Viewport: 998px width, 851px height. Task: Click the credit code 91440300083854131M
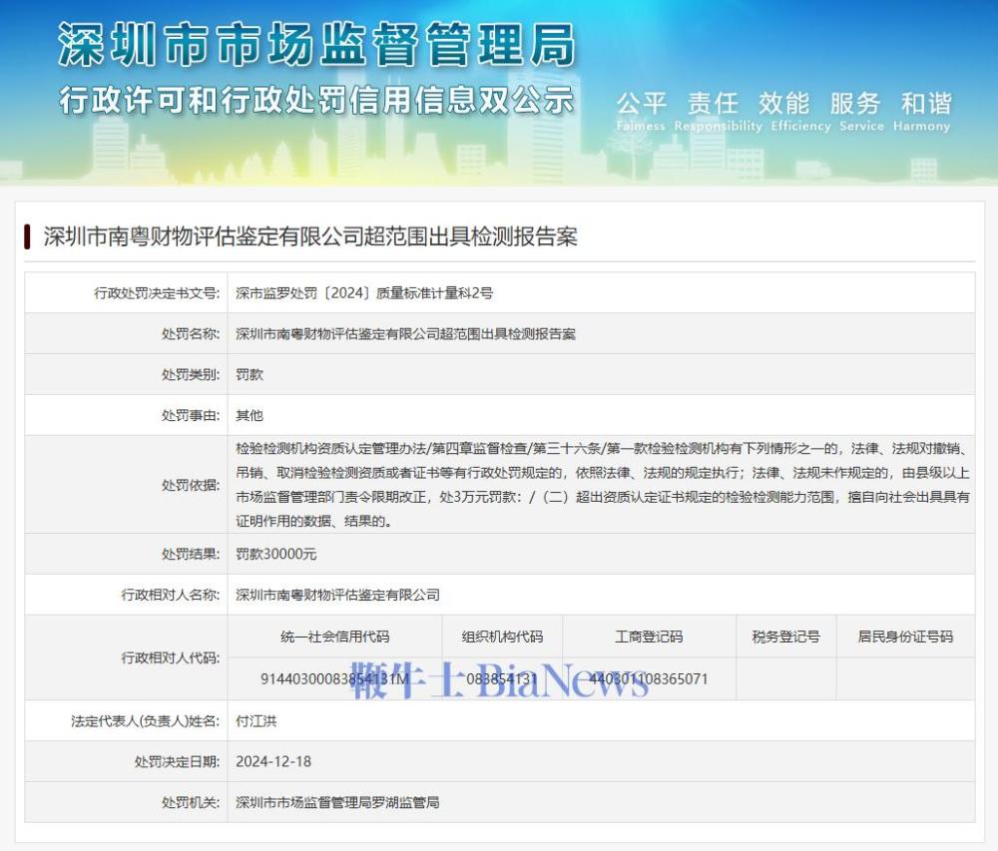[x=334, y=679]
